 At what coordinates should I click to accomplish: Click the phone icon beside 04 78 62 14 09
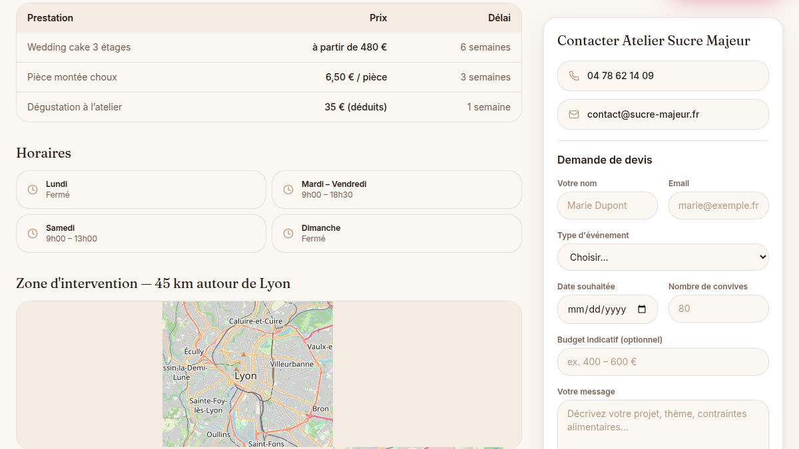click(574, 76)
